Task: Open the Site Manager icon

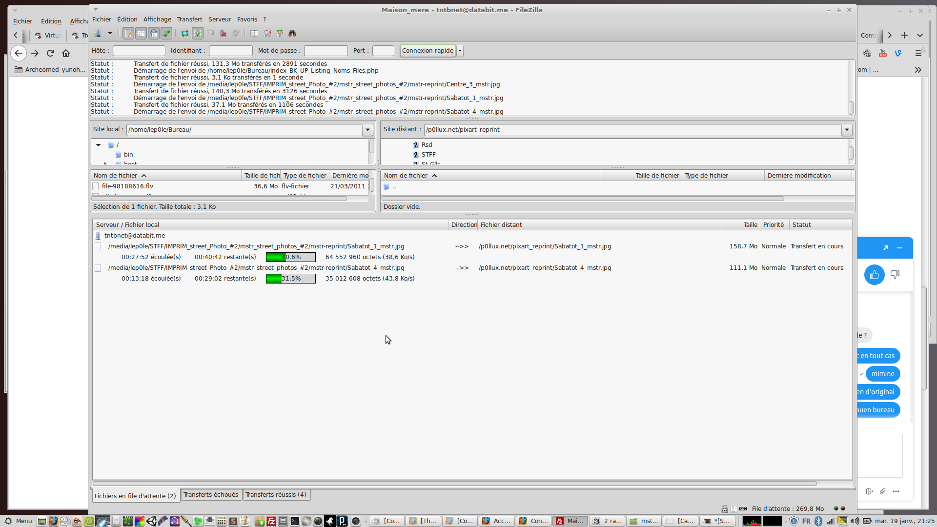Action: click(98, 33)
